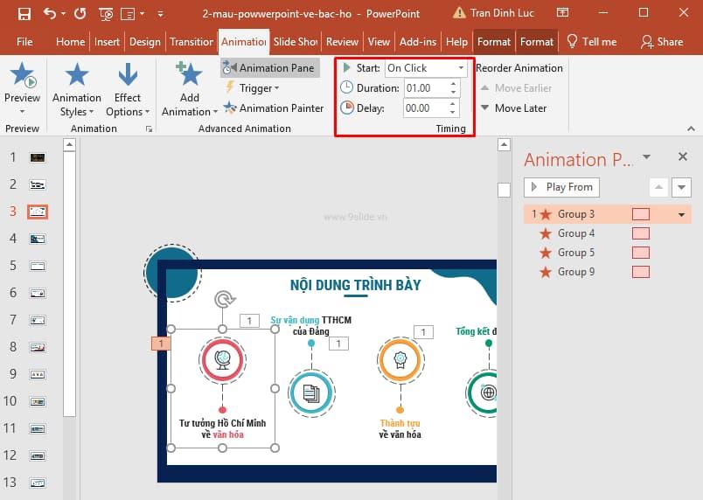Move animation up arrow in Animation Pane
Image resolution: width=703 pixels, height=500 pixels.
point(658,187)
